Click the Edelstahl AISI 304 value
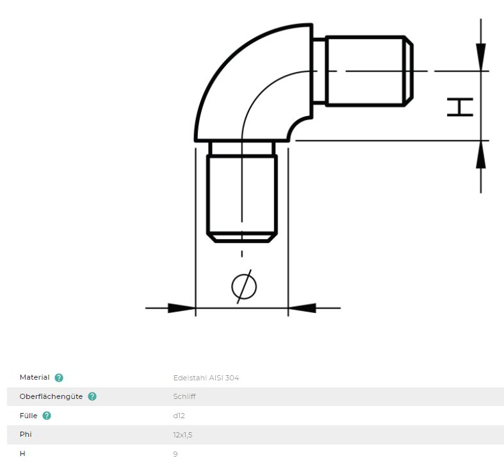 pos(206,378)
